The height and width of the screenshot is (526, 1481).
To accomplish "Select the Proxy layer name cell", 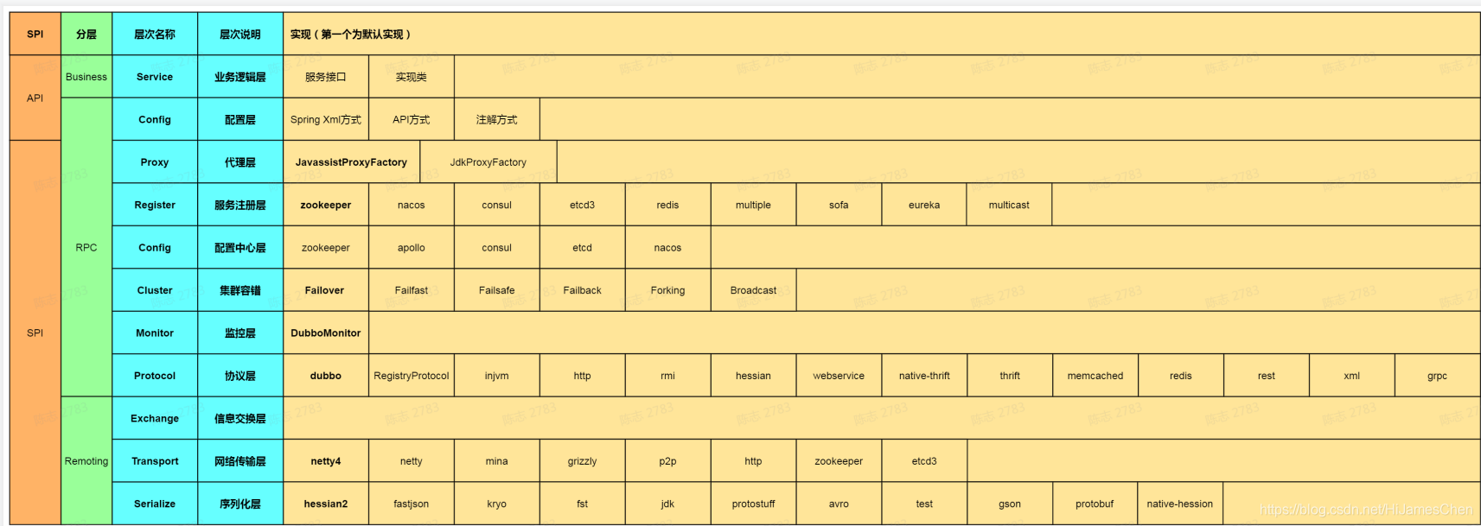I will coord(155,162).
